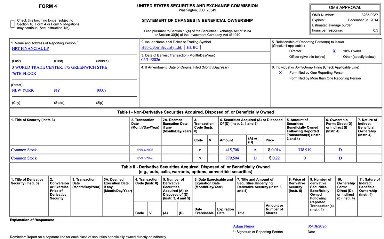
Task: Click the 76TH FLOOR address line
Action: click(x=24, y=73)
